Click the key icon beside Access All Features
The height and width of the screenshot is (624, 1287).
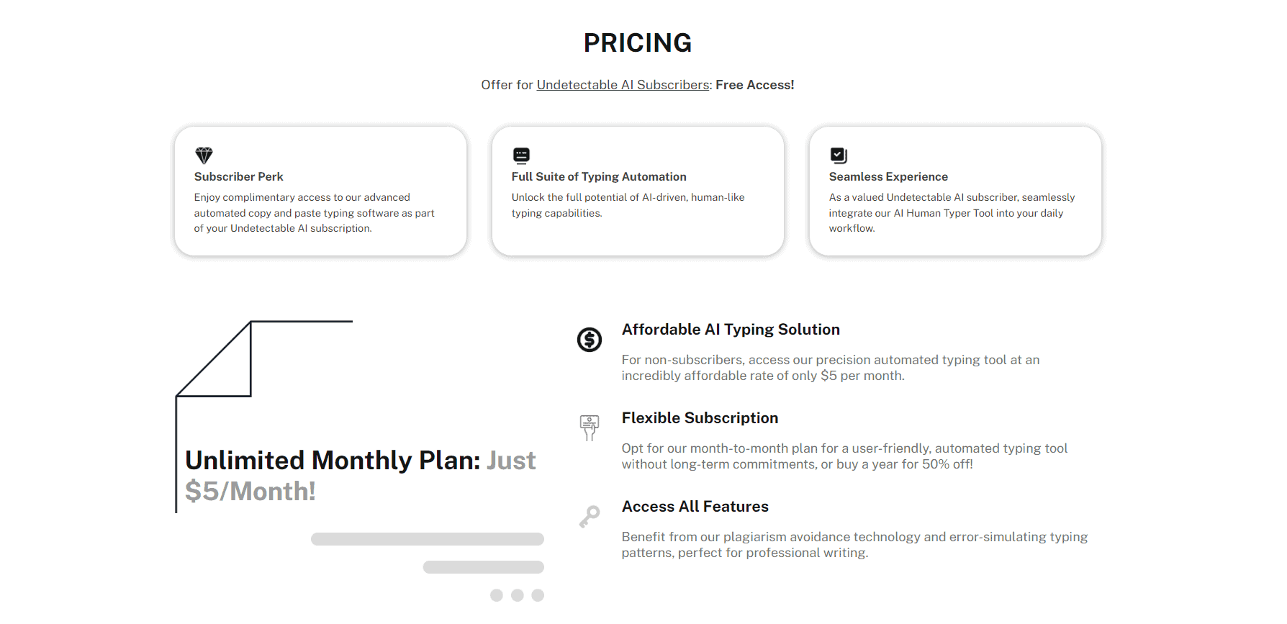tap(590, 516)
